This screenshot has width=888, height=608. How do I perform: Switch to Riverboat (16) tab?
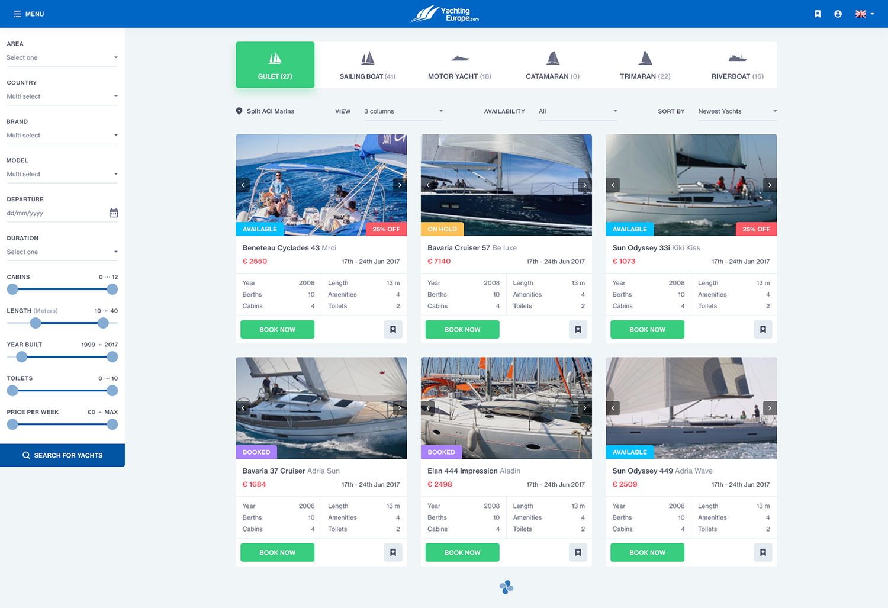pyautogui.click(x=738, y=65)
